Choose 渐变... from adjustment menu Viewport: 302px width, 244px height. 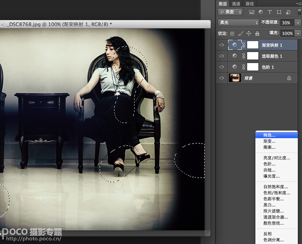click(x=277, y=141)
